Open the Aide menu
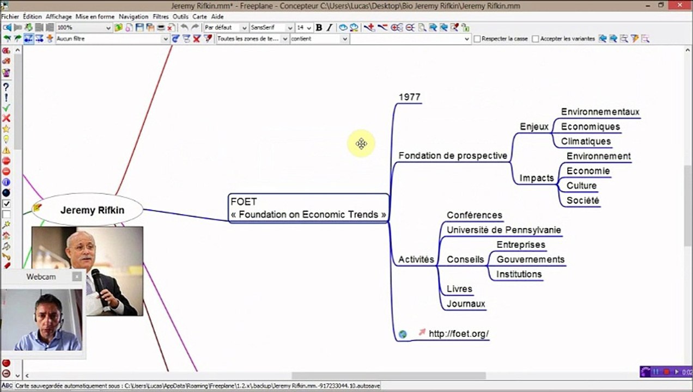This screenshot has height=392, width=693. point(217,17)
